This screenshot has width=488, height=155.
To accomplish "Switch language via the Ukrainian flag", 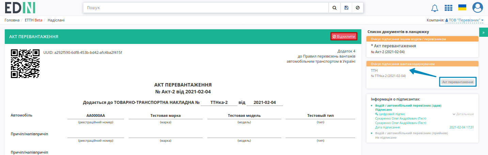I will coord(462,7).
